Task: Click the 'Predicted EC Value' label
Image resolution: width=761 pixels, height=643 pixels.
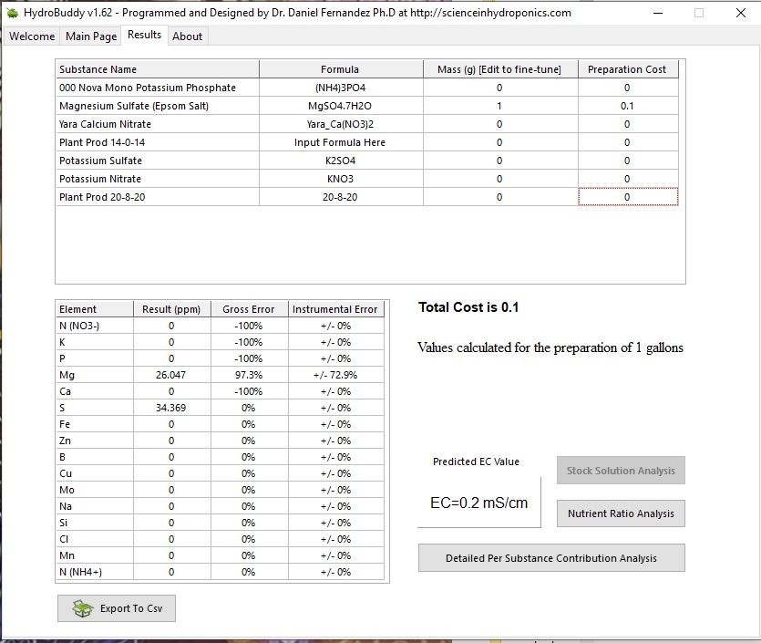Action: [x=476, y=462]
